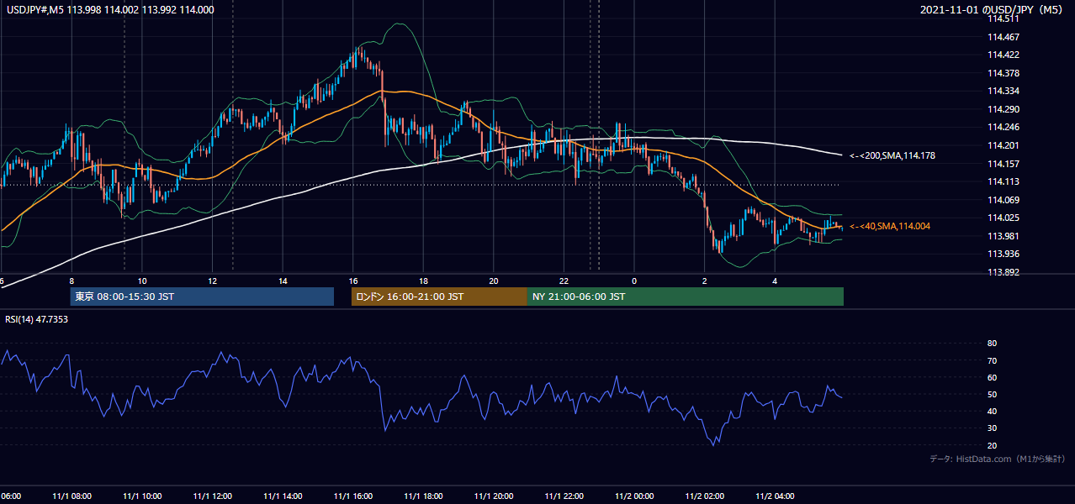The image size is (1075, 504).
Task: Click the 114.157 price axis label
Action: (1004, 164)
